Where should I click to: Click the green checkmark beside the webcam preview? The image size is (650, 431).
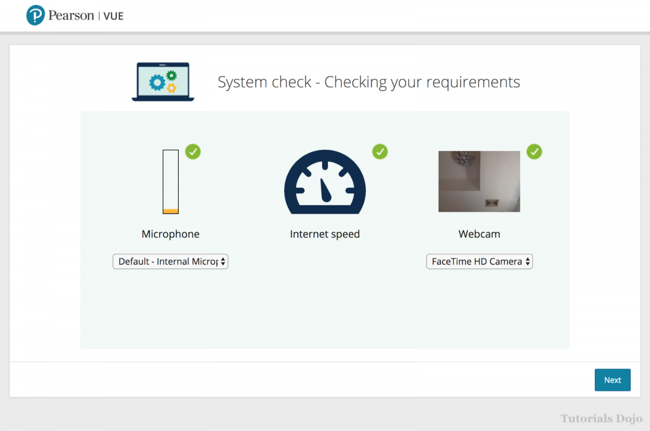click(x=534, y=152)
